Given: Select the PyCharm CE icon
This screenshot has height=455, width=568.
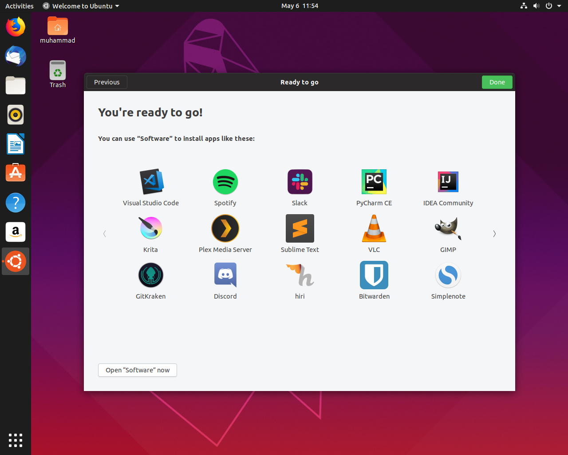Looking at the screenshot, I should click(374, 182).
